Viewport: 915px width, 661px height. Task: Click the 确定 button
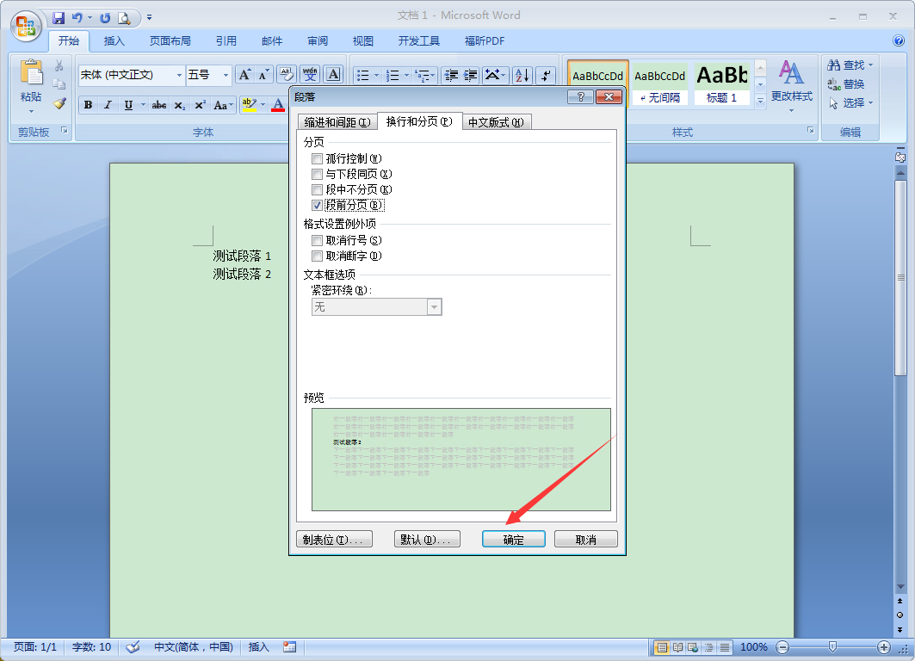[513, 539]
